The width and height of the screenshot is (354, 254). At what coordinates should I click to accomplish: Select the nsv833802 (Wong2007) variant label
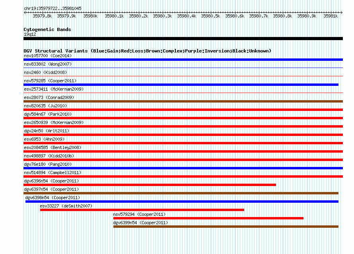[48, 64]
